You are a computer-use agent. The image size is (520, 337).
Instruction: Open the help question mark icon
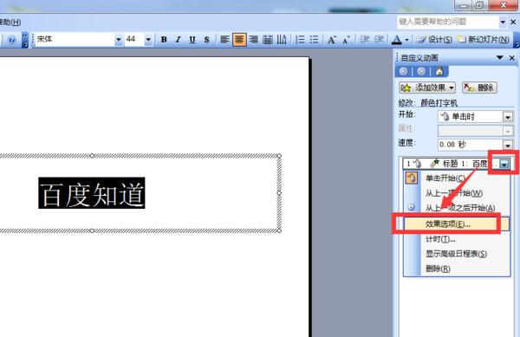coord(12,40)
